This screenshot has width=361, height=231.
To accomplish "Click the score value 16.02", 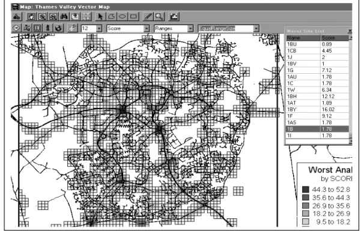I will tap(328, 110).
